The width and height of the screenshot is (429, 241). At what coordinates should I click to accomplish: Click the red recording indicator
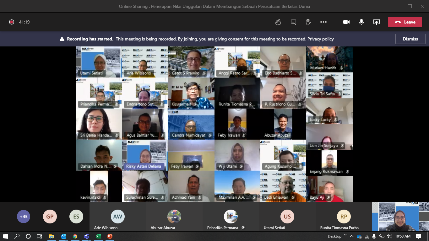tap(12, 22)
